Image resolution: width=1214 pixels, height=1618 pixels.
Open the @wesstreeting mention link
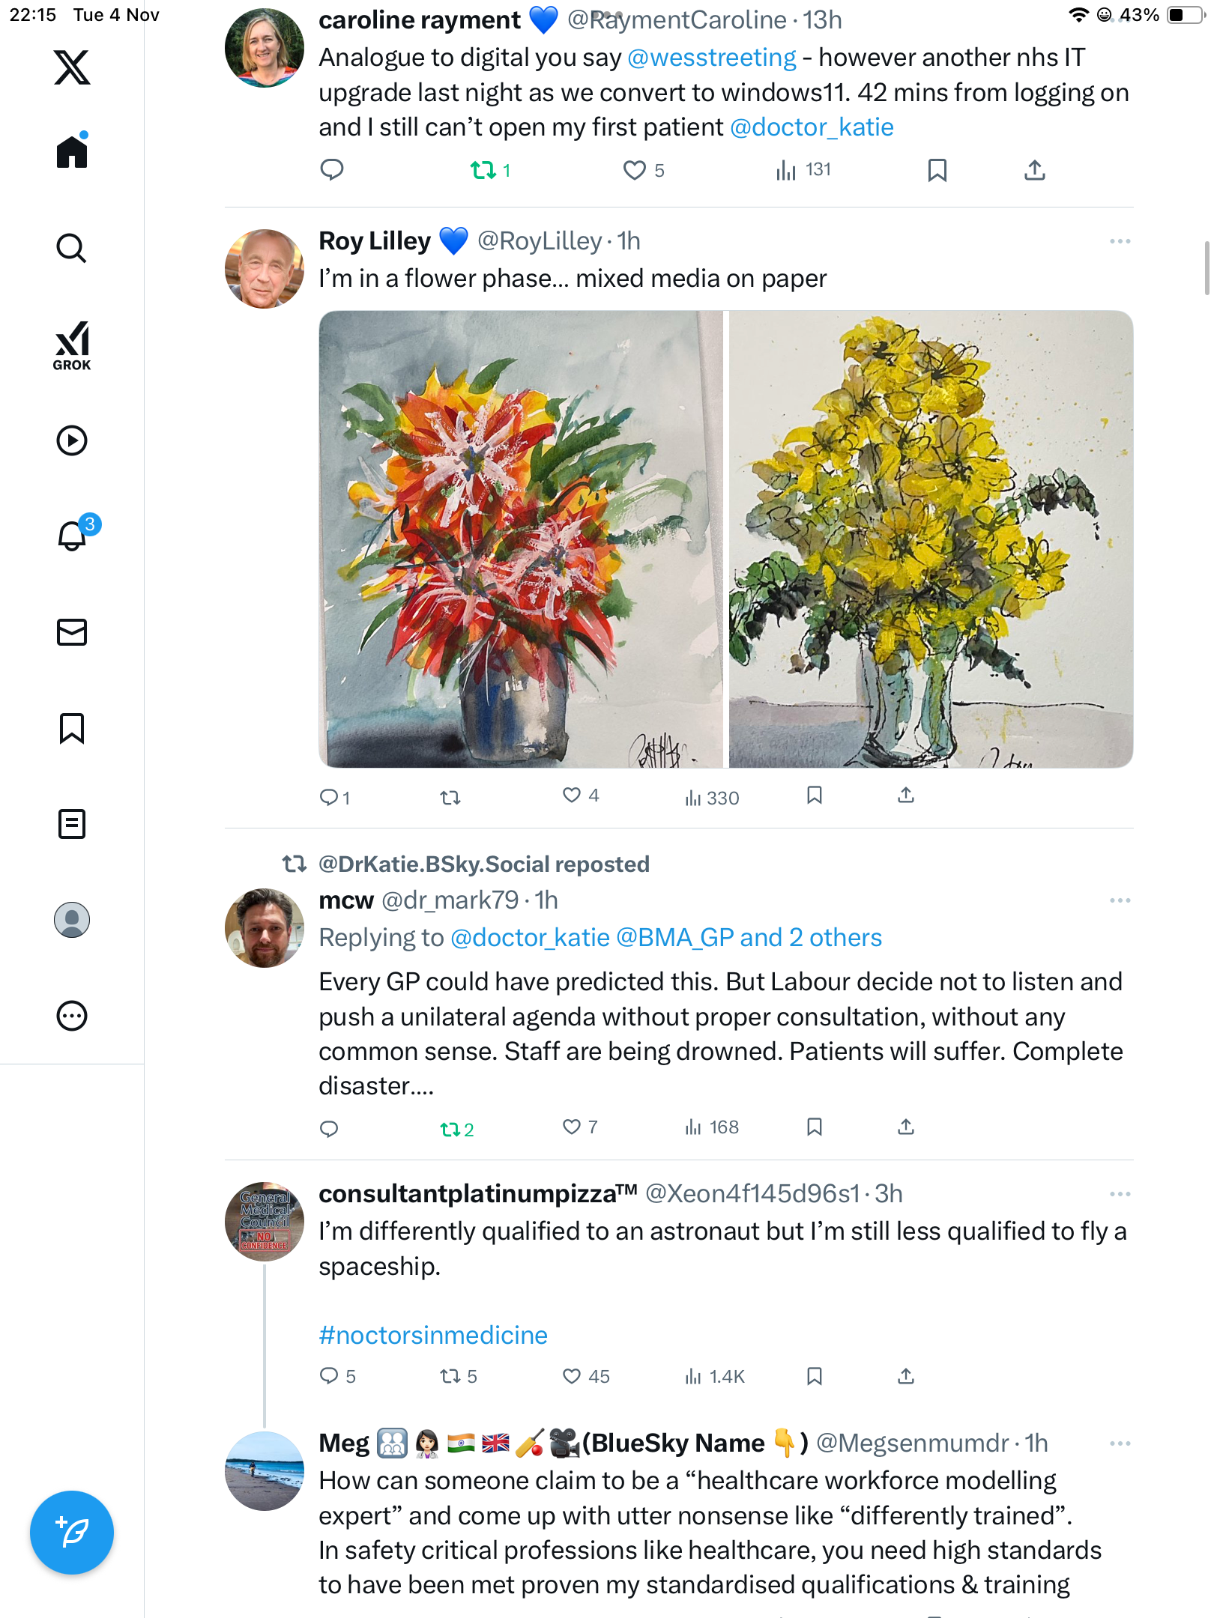711,58
